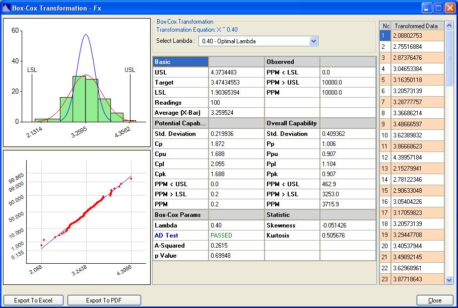Click the Potential Capab... section header

coord(180,123)
